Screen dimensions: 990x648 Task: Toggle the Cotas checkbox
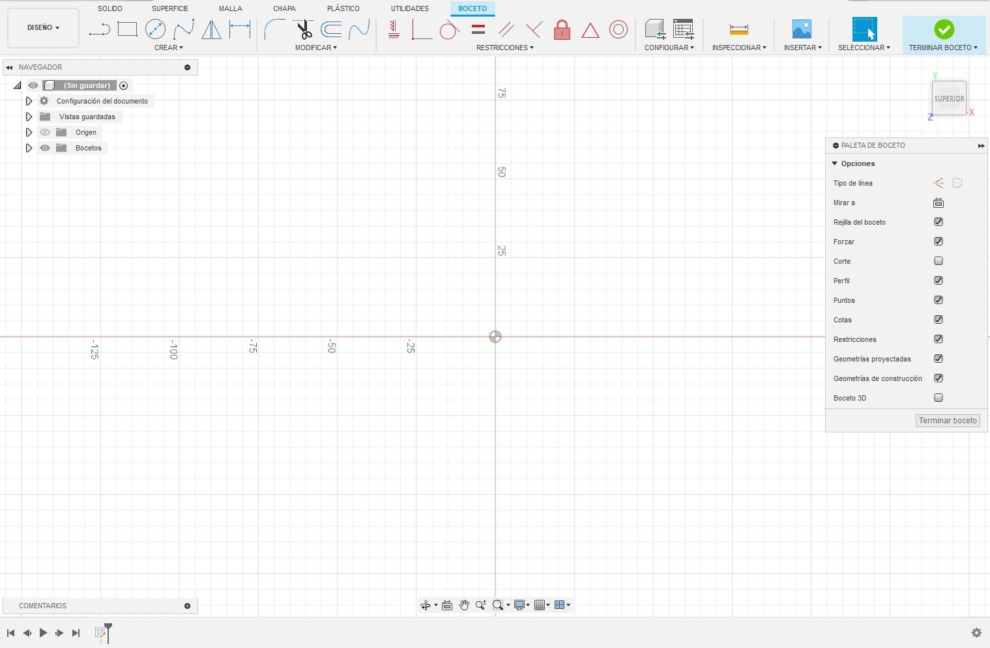click(x=939, y=320)
